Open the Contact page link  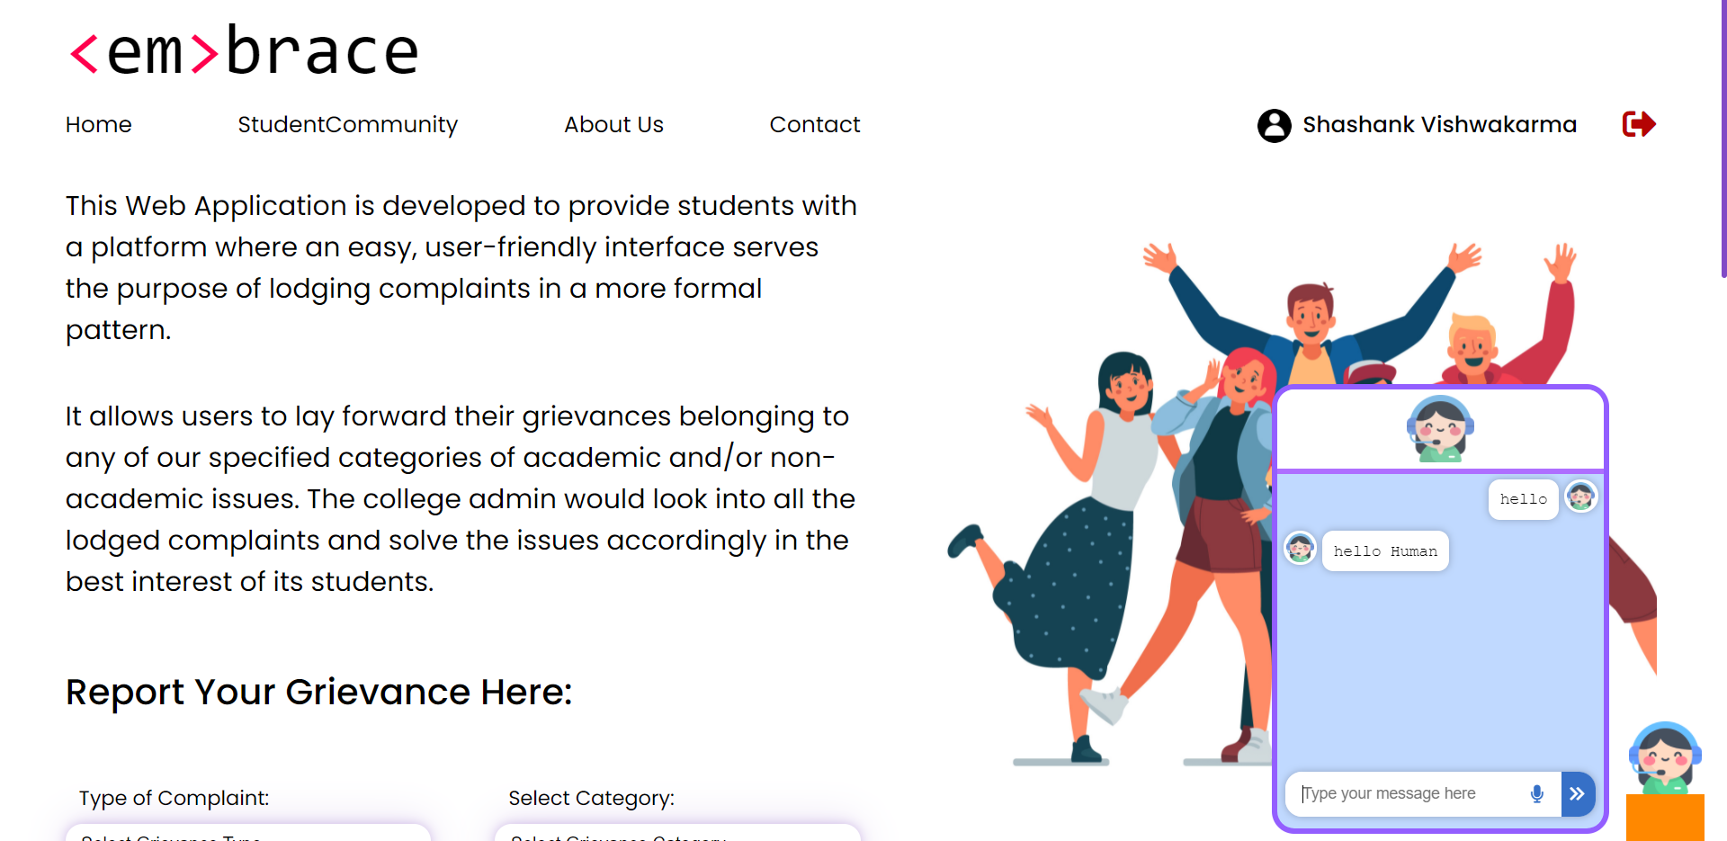815,124
